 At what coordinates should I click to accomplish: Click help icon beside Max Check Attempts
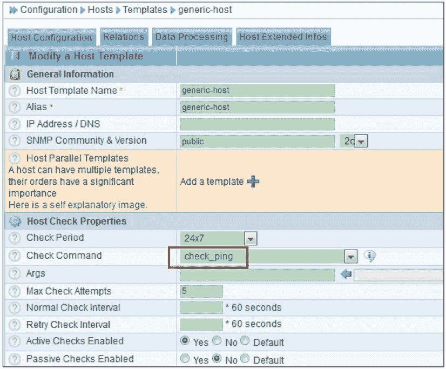[x=15, y=292]
